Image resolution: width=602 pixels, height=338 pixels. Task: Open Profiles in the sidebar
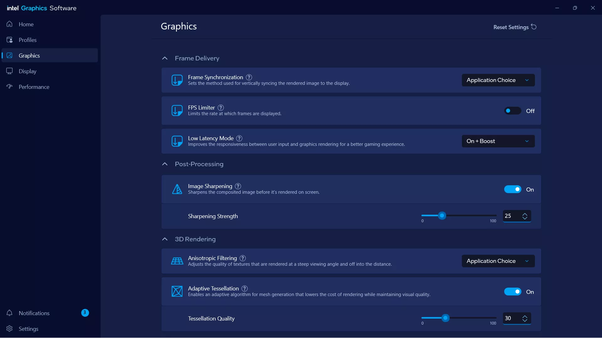(27, 40)
